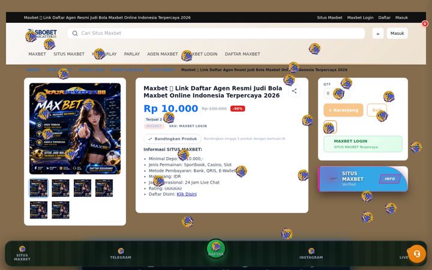Viewport: 432px width, 270px height.
Task: Open INSTAGRAM in the bottom bar
Action: click(x=311, y=254)
